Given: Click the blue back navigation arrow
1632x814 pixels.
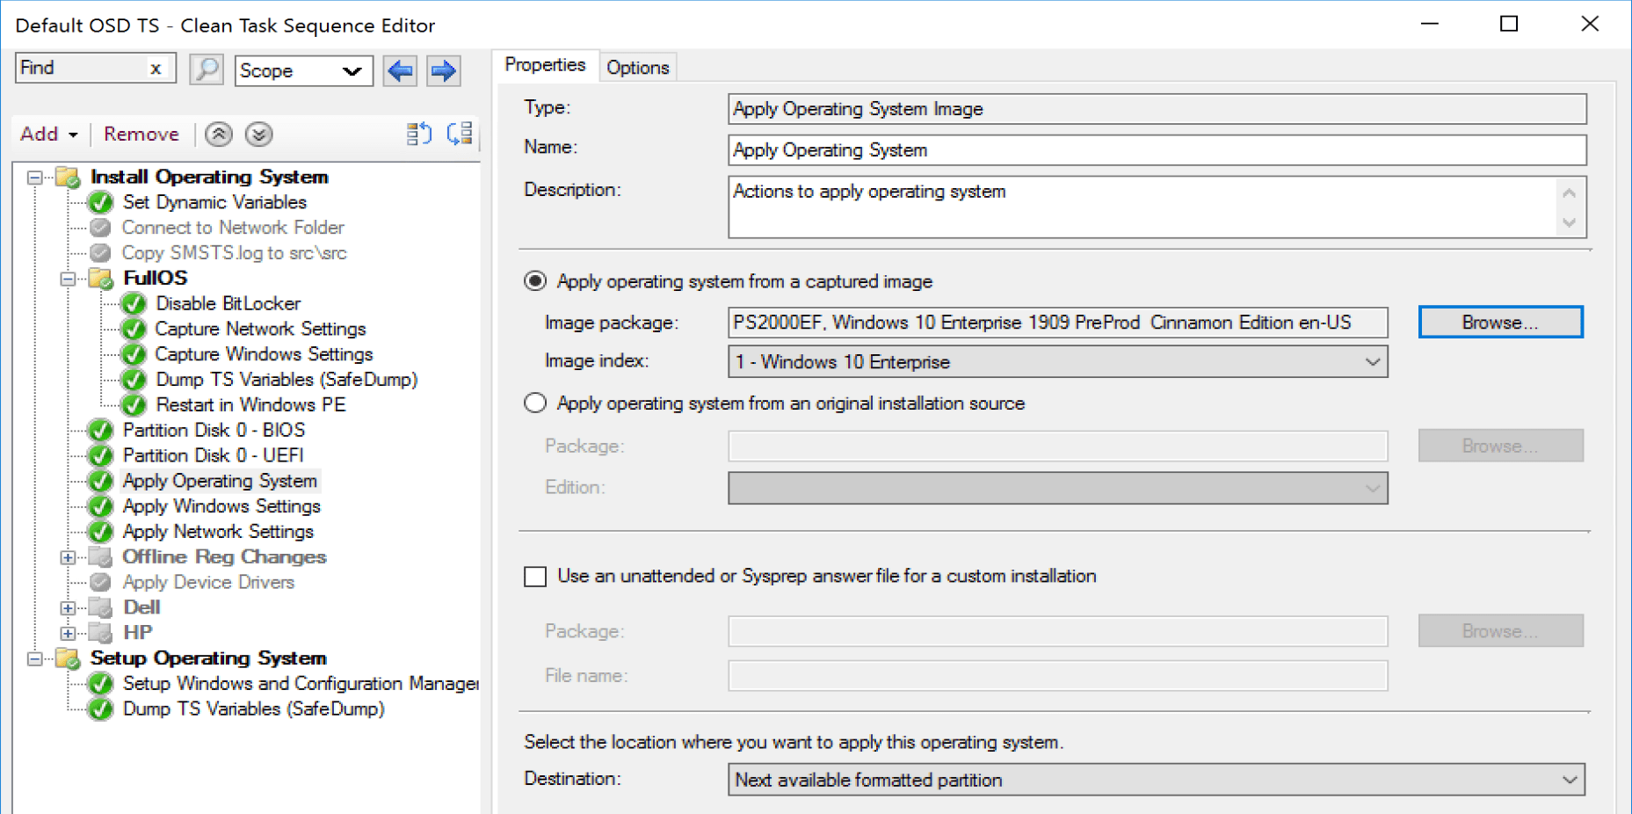Looking at the screenshot, I should pos(400,70).
